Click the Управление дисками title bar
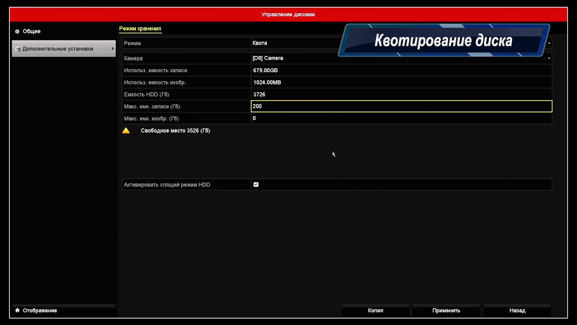 pos(288,14)
